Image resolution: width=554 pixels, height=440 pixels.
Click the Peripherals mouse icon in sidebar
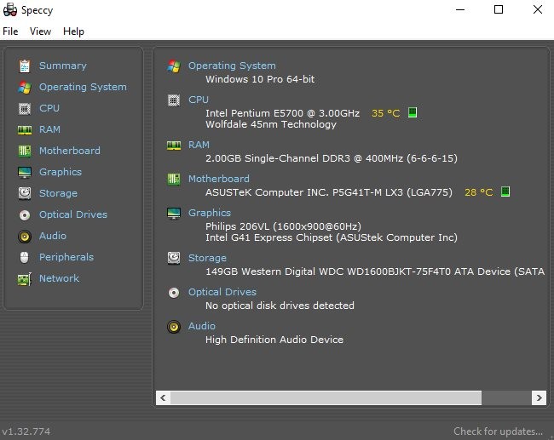tap(25, 257)
